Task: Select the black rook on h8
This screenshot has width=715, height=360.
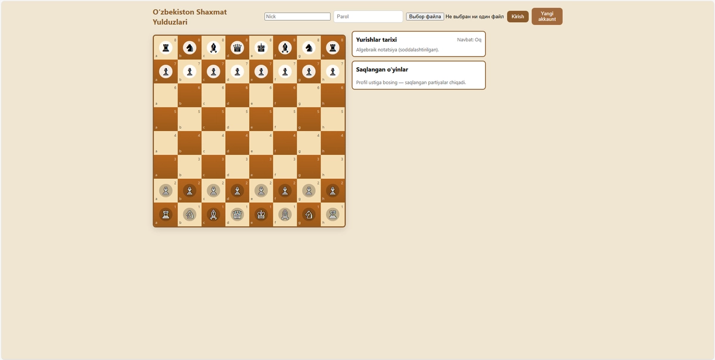Action: [332, 47]
